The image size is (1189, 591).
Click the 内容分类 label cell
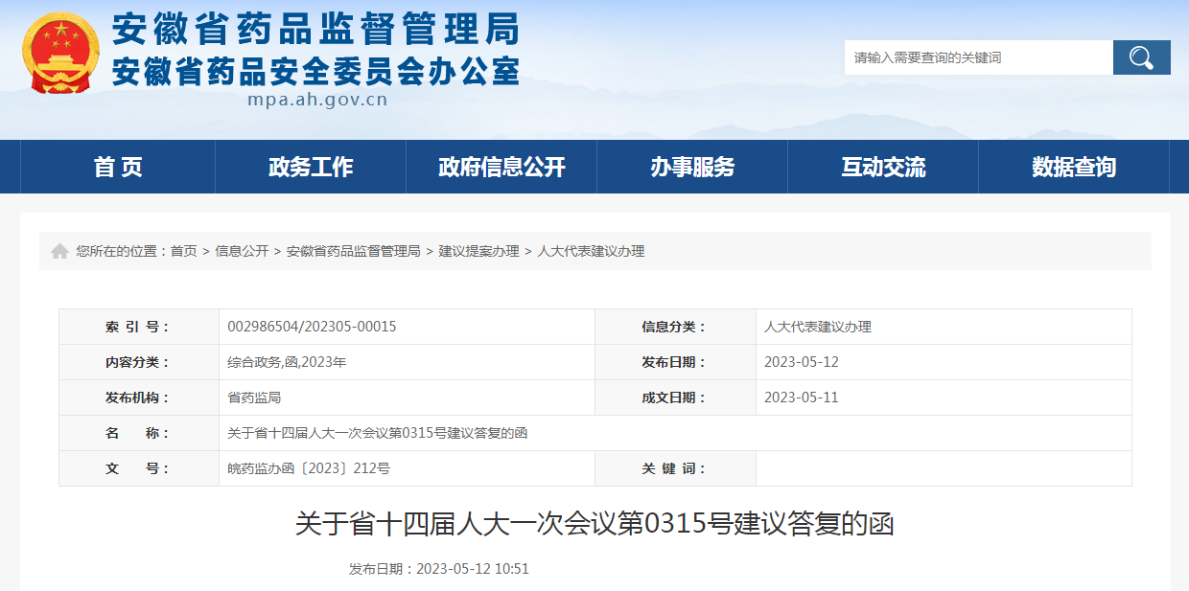(139, 362)
